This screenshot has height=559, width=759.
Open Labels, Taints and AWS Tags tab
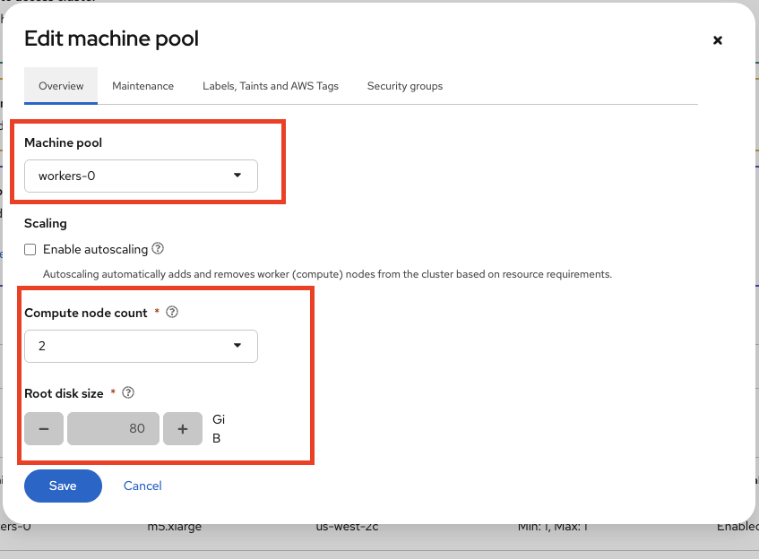point(271,86)
